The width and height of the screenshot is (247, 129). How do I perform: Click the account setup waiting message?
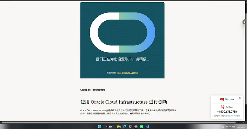[122, 59]
